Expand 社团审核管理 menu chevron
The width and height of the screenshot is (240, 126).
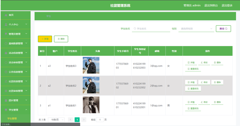coord(26,91)
